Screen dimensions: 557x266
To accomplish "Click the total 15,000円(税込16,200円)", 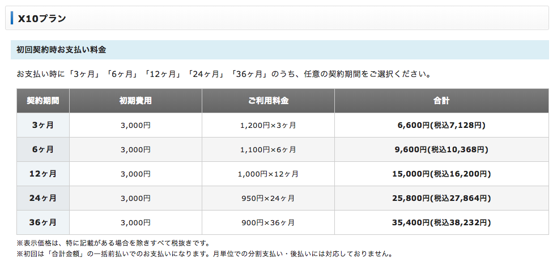I will [441, 174].
